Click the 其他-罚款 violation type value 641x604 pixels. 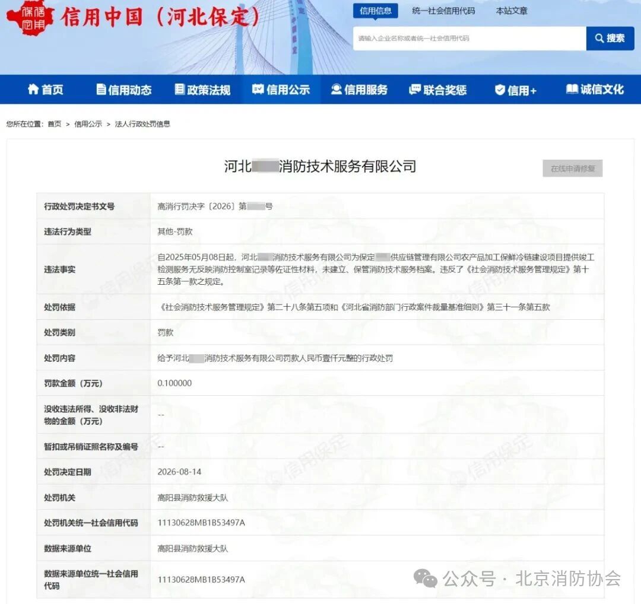[x=175, y=232]
